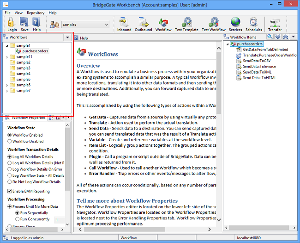Switch to the Error handling tab
The image size is (300, 243).
[x=55, y=118]
